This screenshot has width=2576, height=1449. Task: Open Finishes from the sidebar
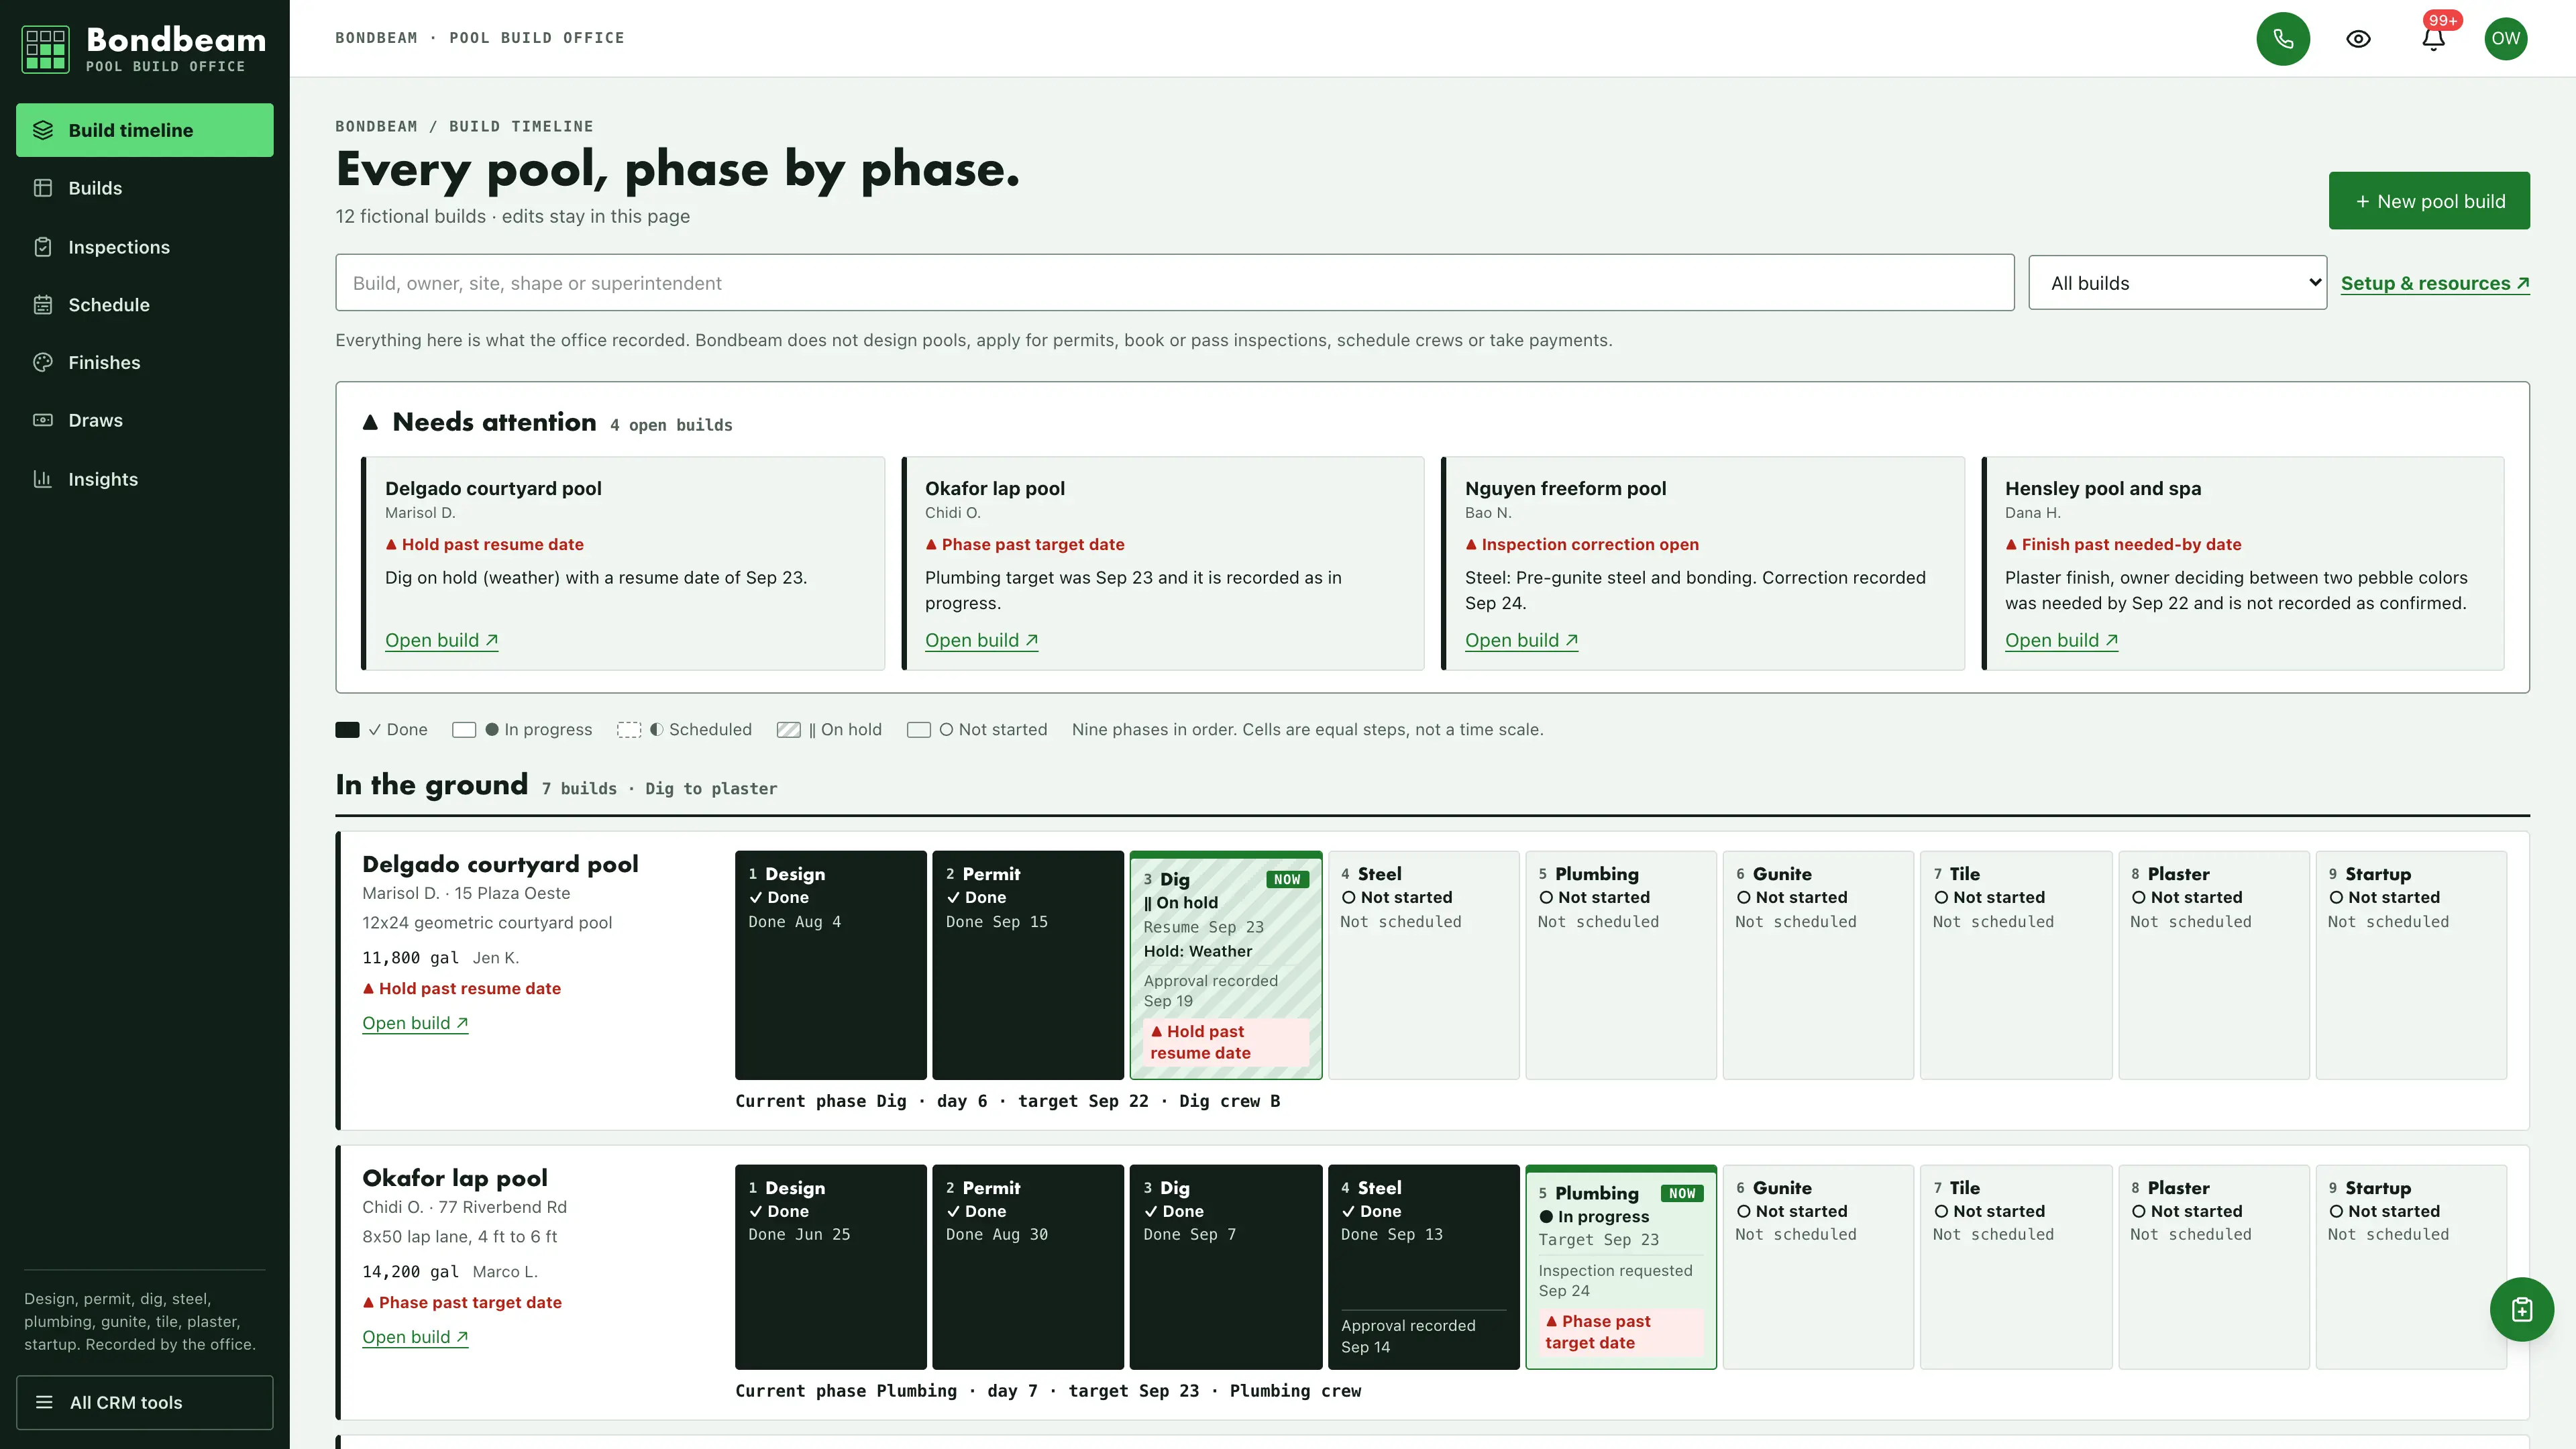[x=144, y=363]
